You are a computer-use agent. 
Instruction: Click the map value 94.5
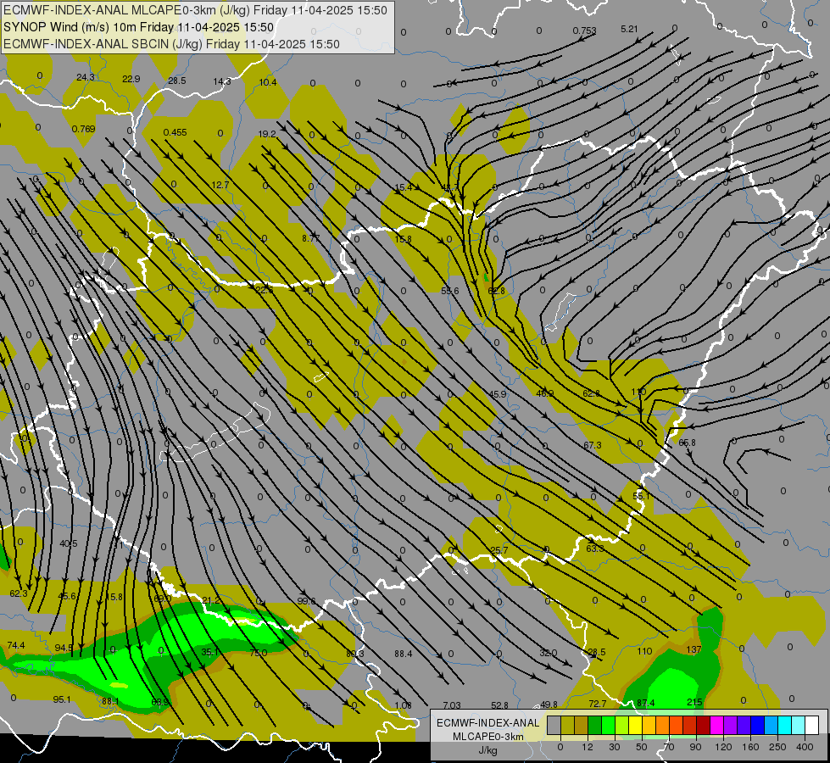coord(64,648)
